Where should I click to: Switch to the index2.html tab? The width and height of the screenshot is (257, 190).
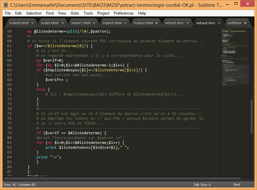tap(143, 23)
